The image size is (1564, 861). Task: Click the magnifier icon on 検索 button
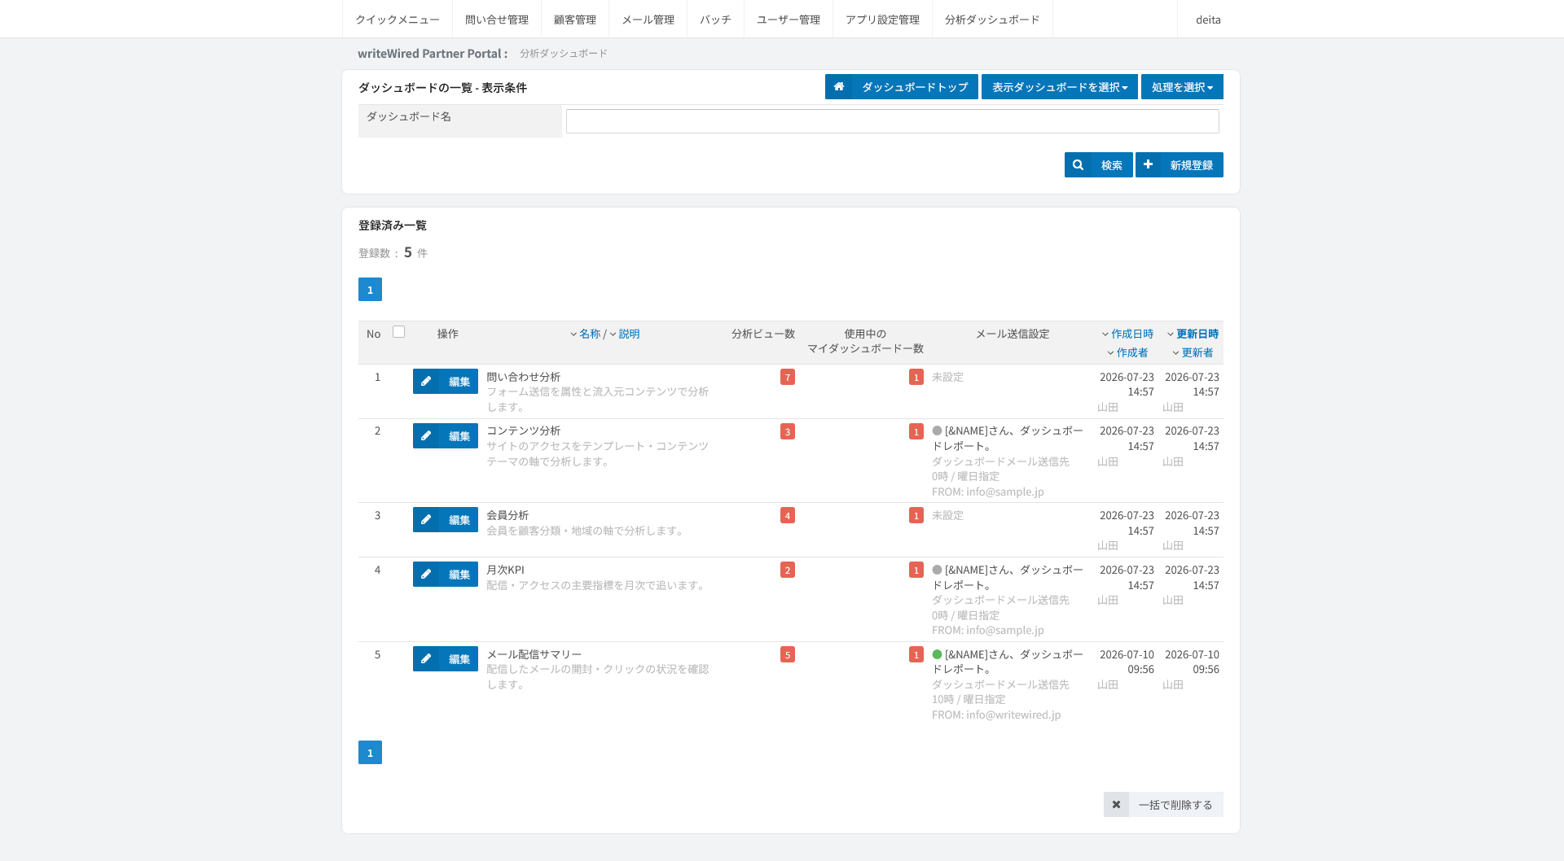click(x=1078, y=164)
